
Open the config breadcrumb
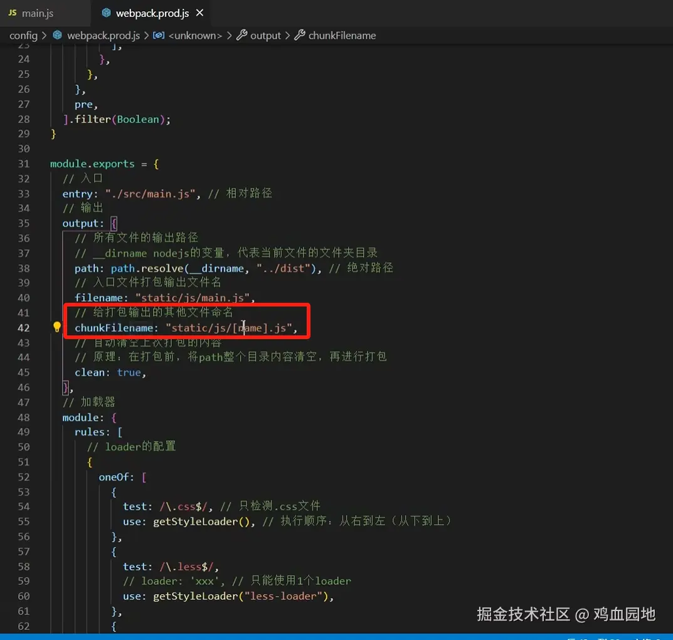23,36
